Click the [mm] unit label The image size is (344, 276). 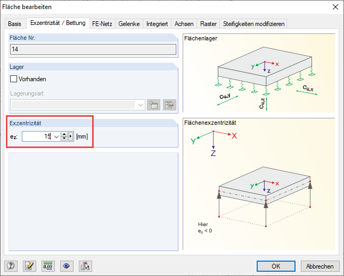(82, 136)
